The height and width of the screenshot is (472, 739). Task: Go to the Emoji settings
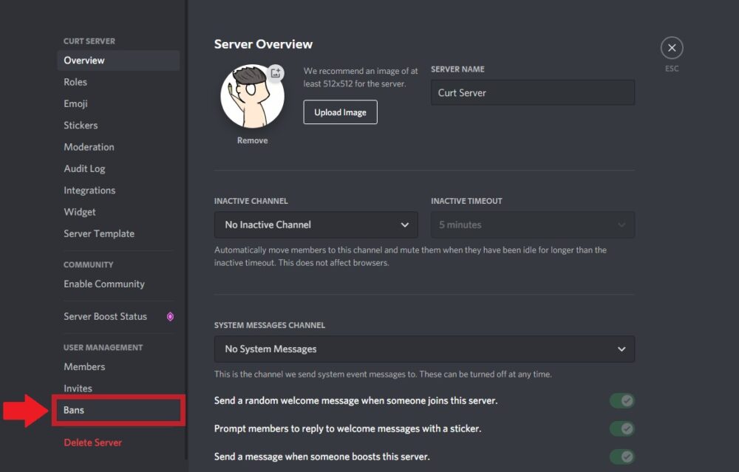click(x=75, y=103)
